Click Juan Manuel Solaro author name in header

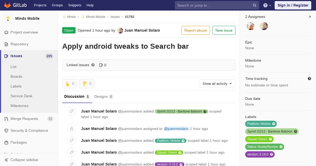[x=142, y=30]
